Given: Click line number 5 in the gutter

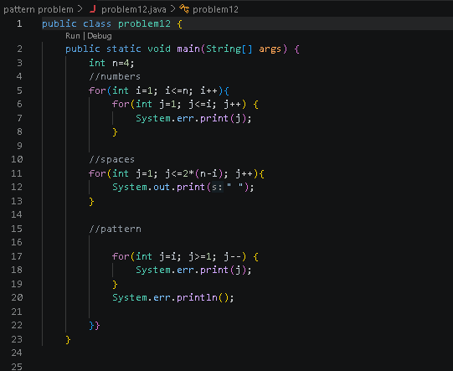Looking at the screenshot, I should pos(19,90).
